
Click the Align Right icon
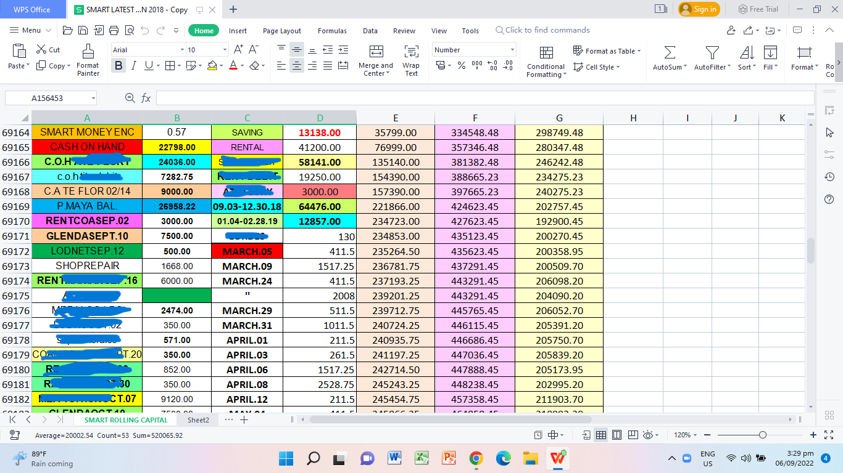coord(312,65)
